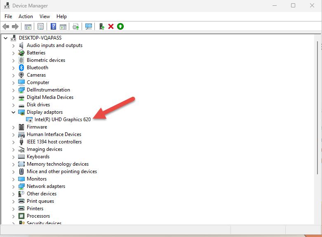Click the Intel(R) UHD Graphics 620 device icon

coord(29,120)
